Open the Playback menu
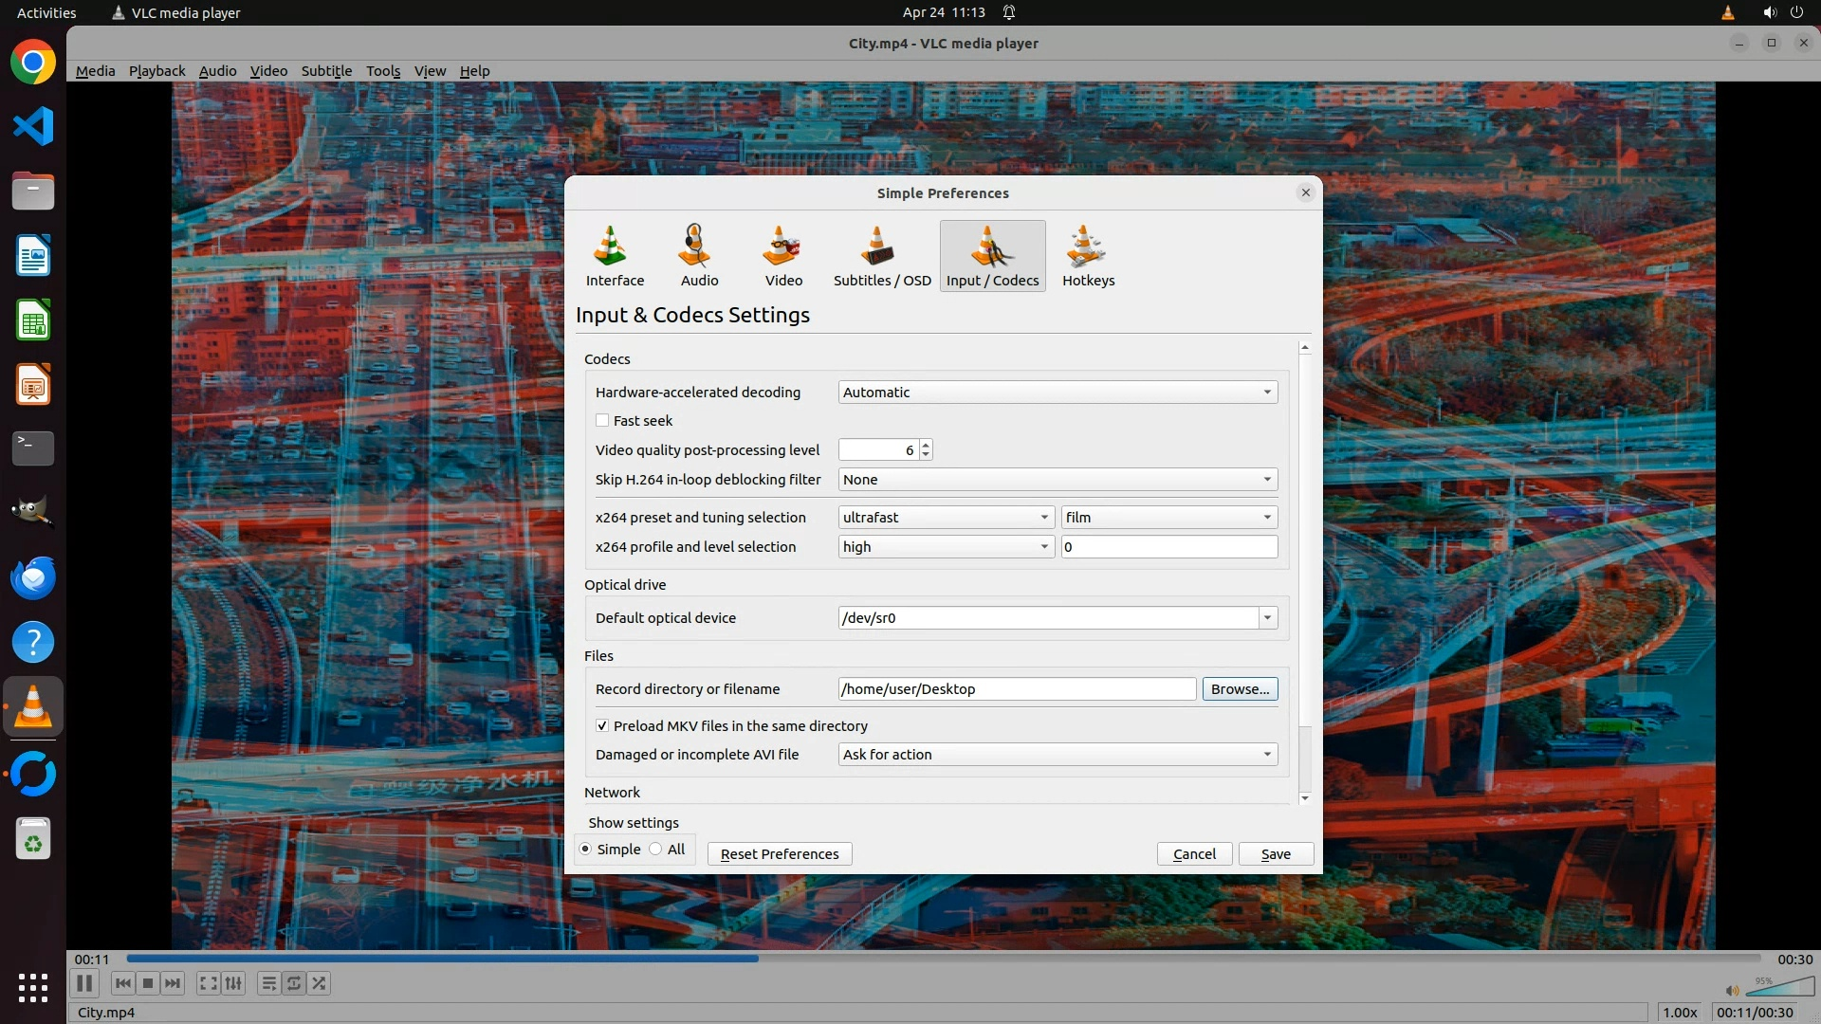 pos(156,70)
